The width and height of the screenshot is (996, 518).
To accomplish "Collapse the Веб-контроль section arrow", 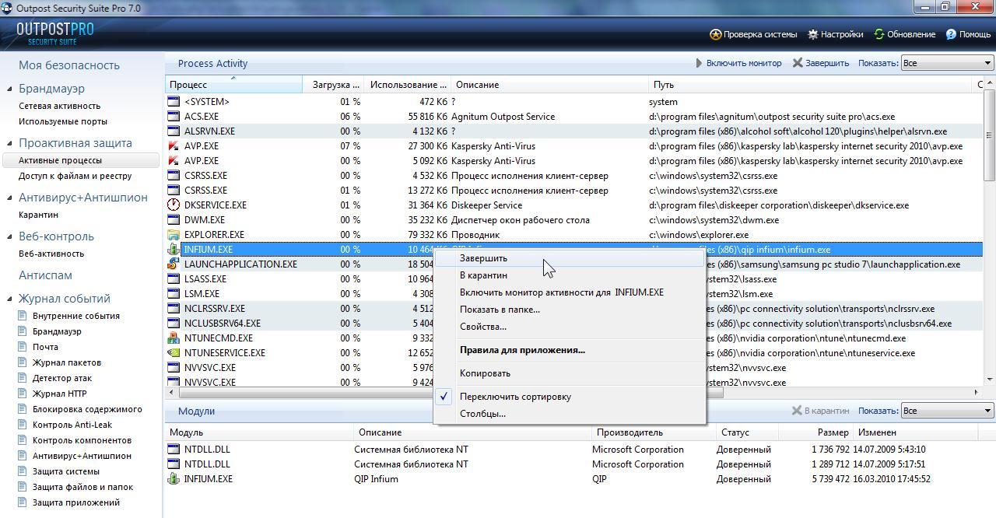I will 9,236.
